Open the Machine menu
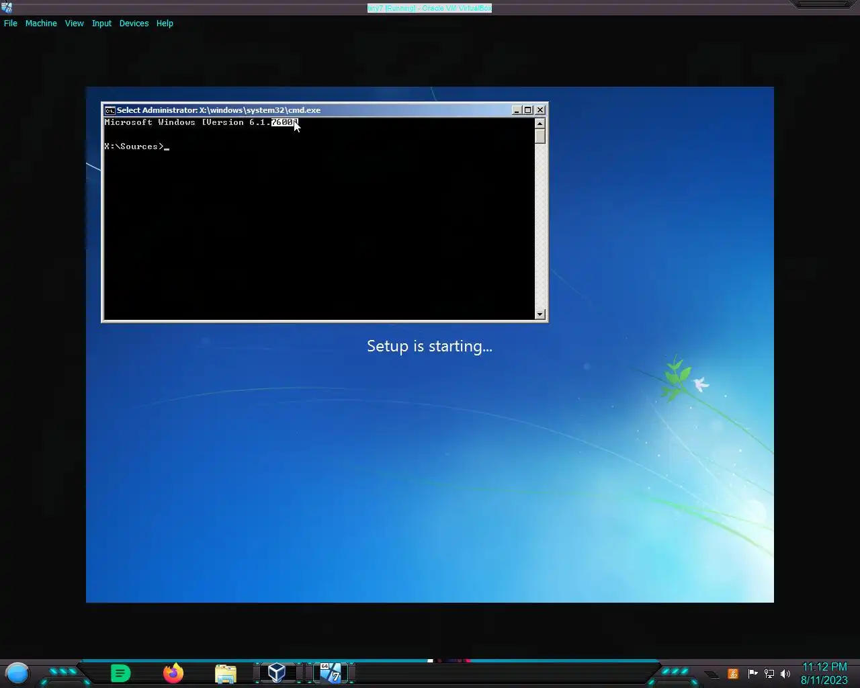860x688 pixels. click(x=41, y=23)
